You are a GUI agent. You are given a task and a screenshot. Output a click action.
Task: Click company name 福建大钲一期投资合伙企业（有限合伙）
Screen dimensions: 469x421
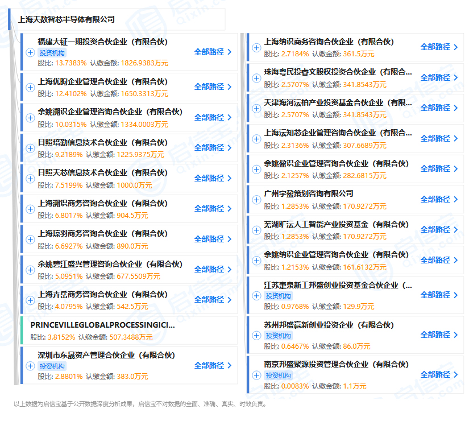(x=102, y=42)
